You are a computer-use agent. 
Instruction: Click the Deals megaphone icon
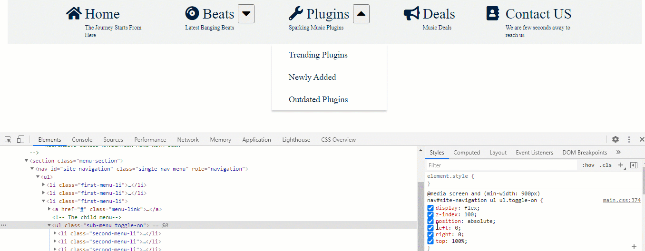tap(411, 14)
